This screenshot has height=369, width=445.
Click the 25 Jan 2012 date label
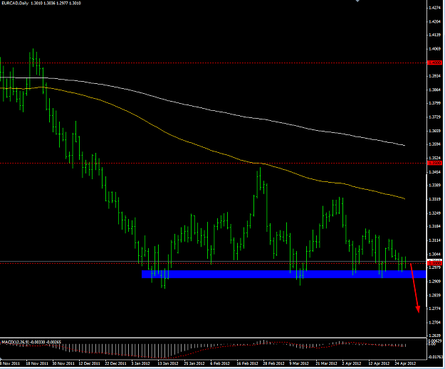(x=194, y=363)
